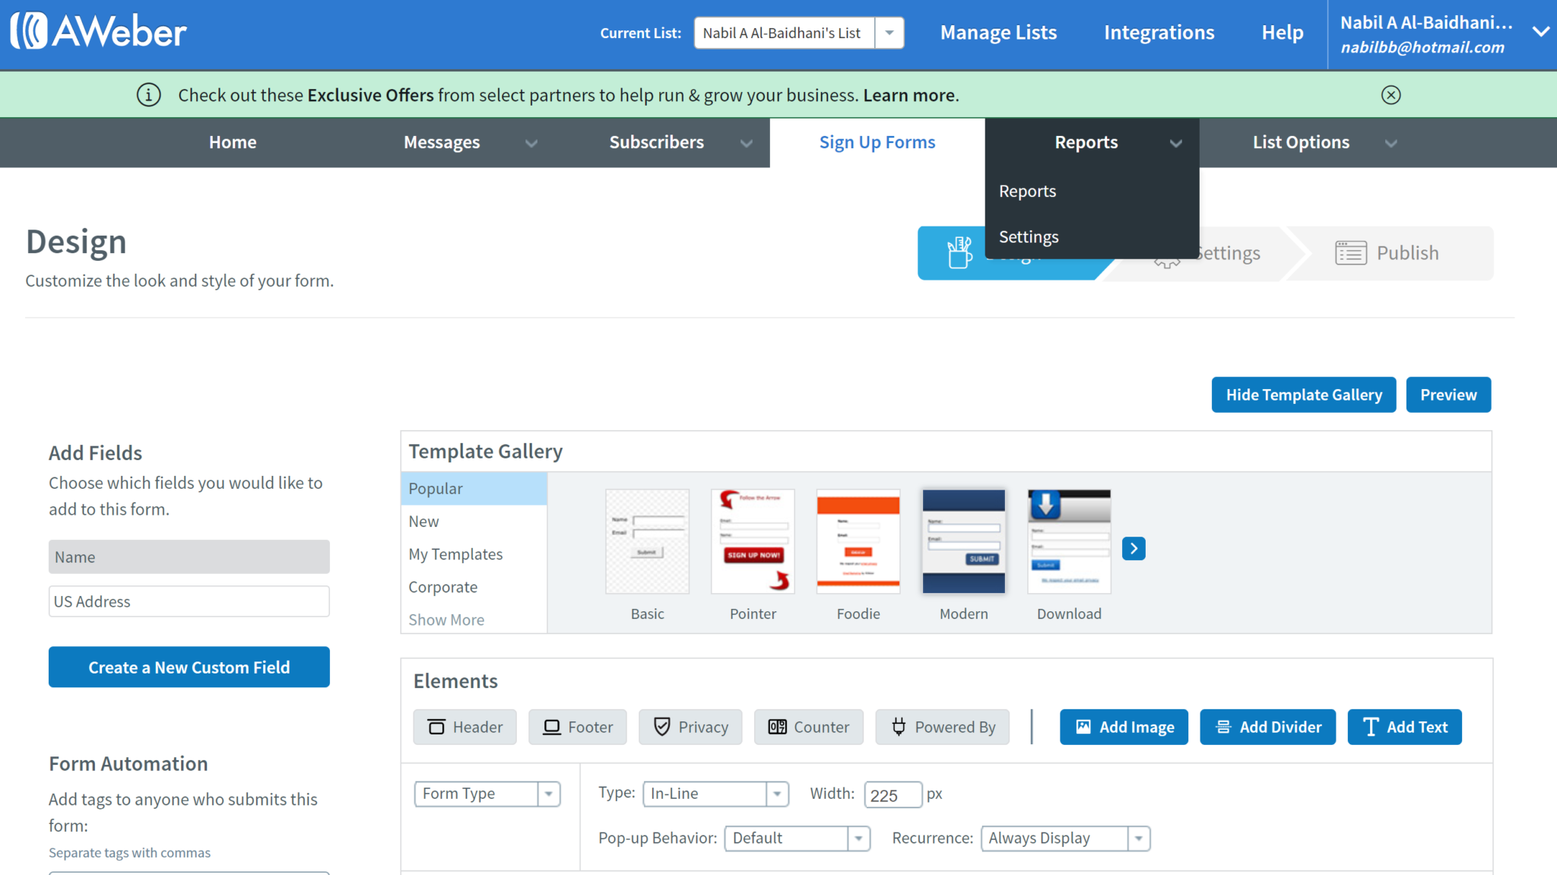1557x875 pixels.
Task: Click Show More template categories
Action: (446, 619)
